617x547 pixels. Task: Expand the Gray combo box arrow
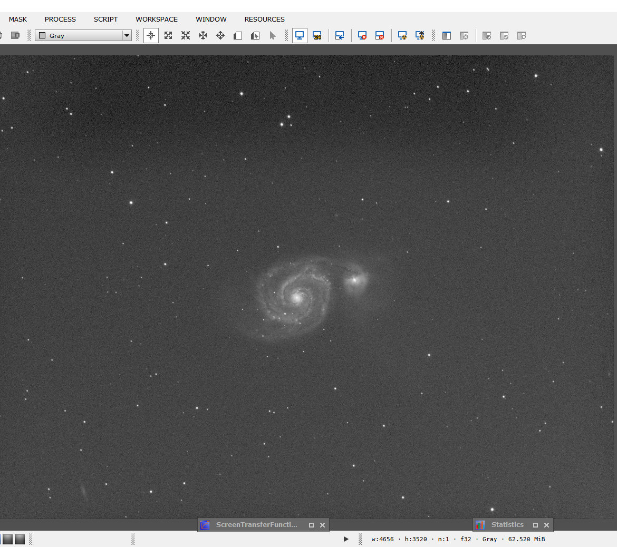coord(127,36)
